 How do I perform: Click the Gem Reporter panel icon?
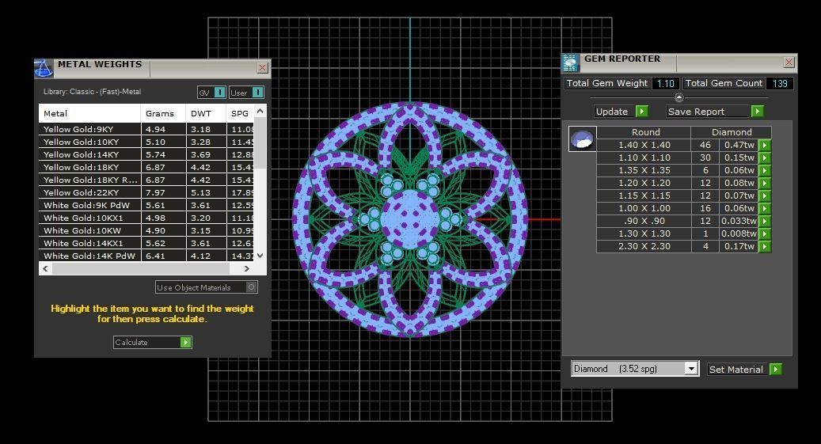click(570, 63)
